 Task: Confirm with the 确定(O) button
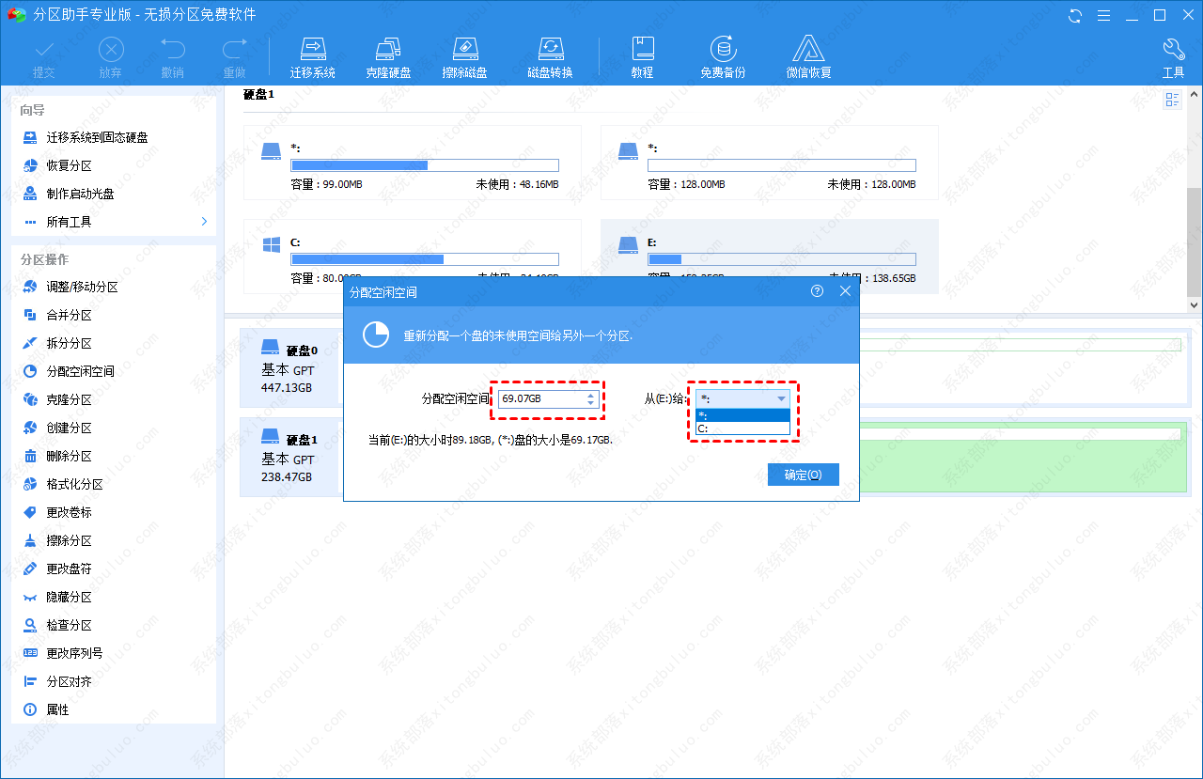[803, 475]
